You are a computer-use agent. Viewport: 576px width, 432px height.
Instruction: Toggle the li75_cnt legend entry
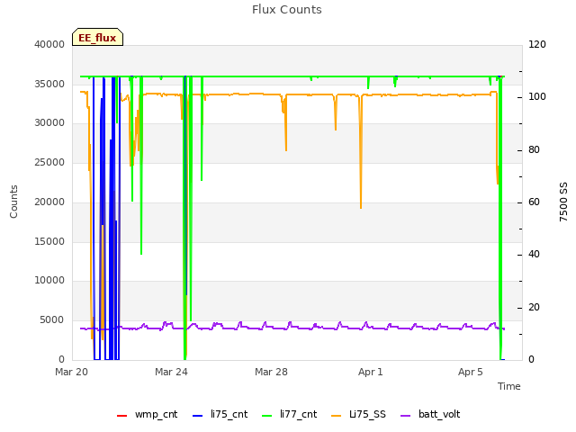220,414
